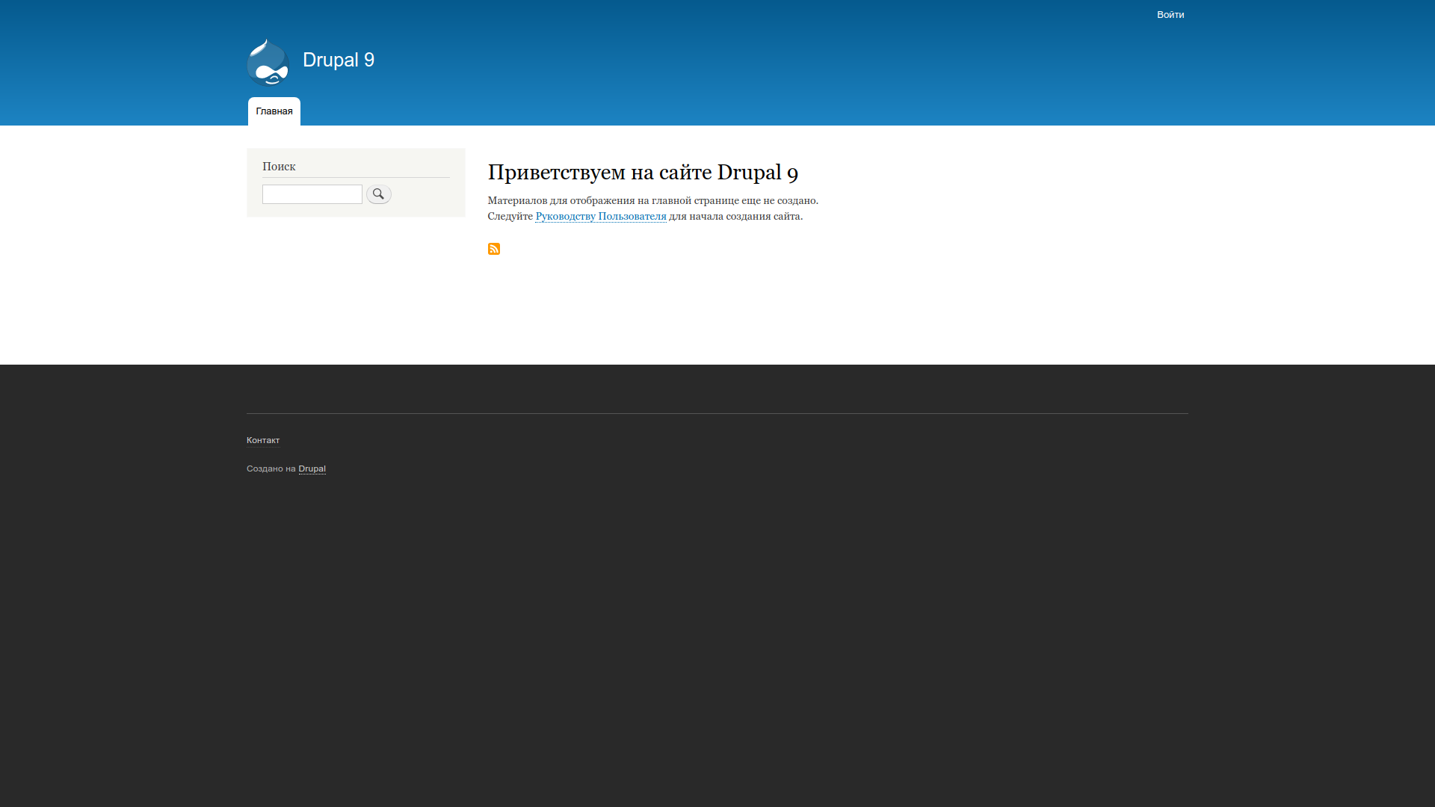Click the magnifier search submit icon
This screenshot has width=1435, height=807.
click(x=379, y=194)
